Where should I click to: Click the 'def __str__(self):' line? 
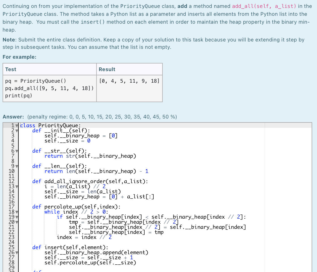pyautogui.click(x=59, y=151)
